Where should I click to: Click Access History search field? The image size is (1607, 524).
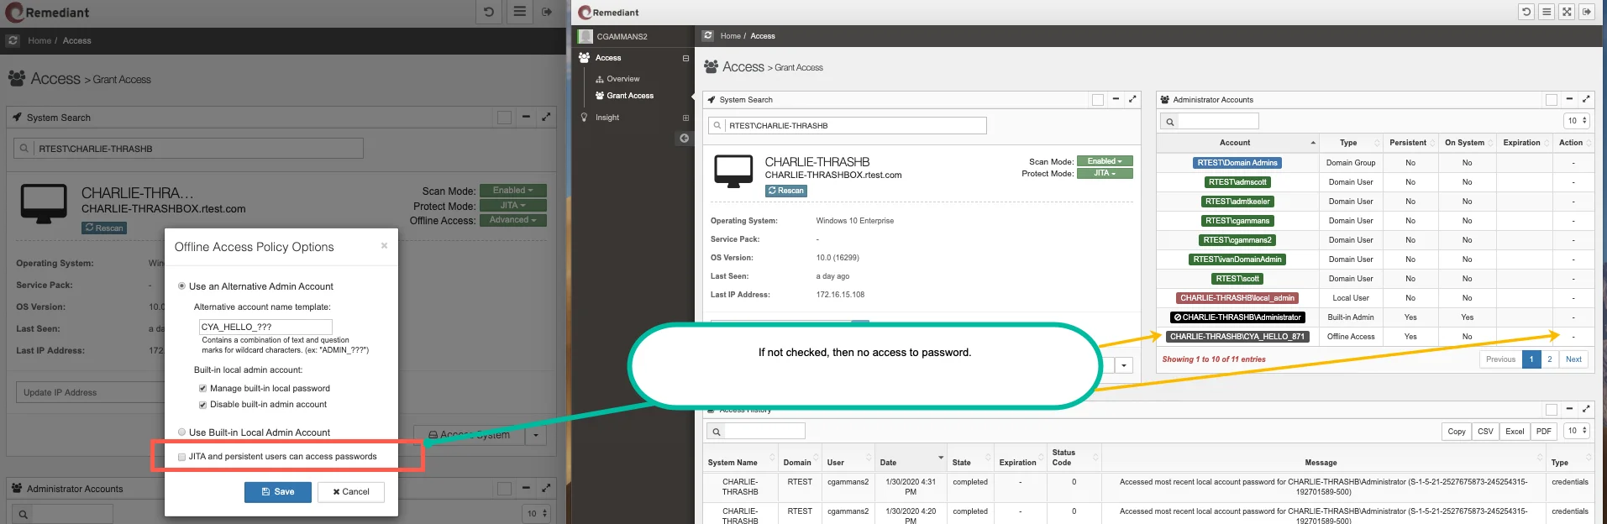[x=764, y=431]
